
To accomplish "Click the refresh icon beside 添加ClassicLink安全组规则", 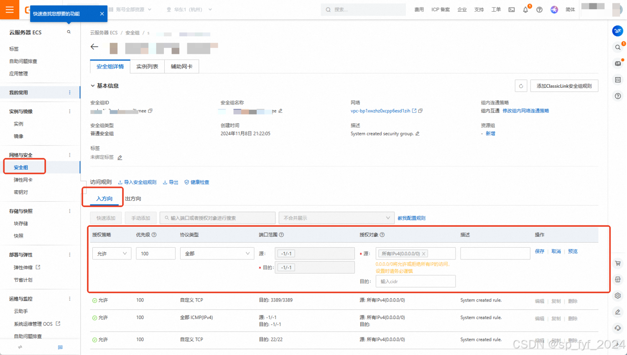I will tap(521, 86).
